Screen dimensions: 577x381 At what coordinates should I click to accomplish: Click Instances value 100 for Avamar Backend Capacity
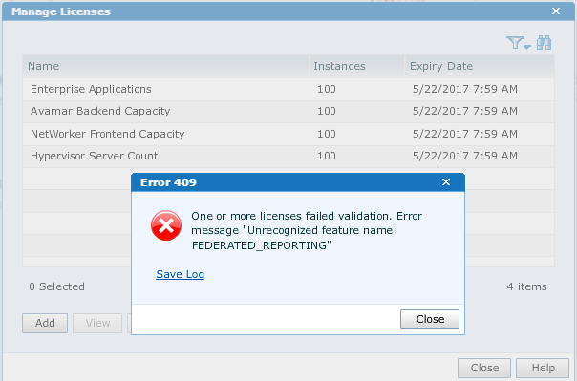tap(327, 111)
